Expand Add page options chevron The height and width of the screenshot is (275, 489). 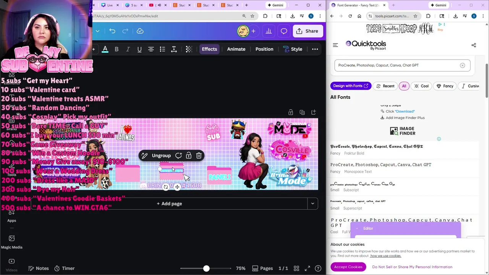pos(313,204)
